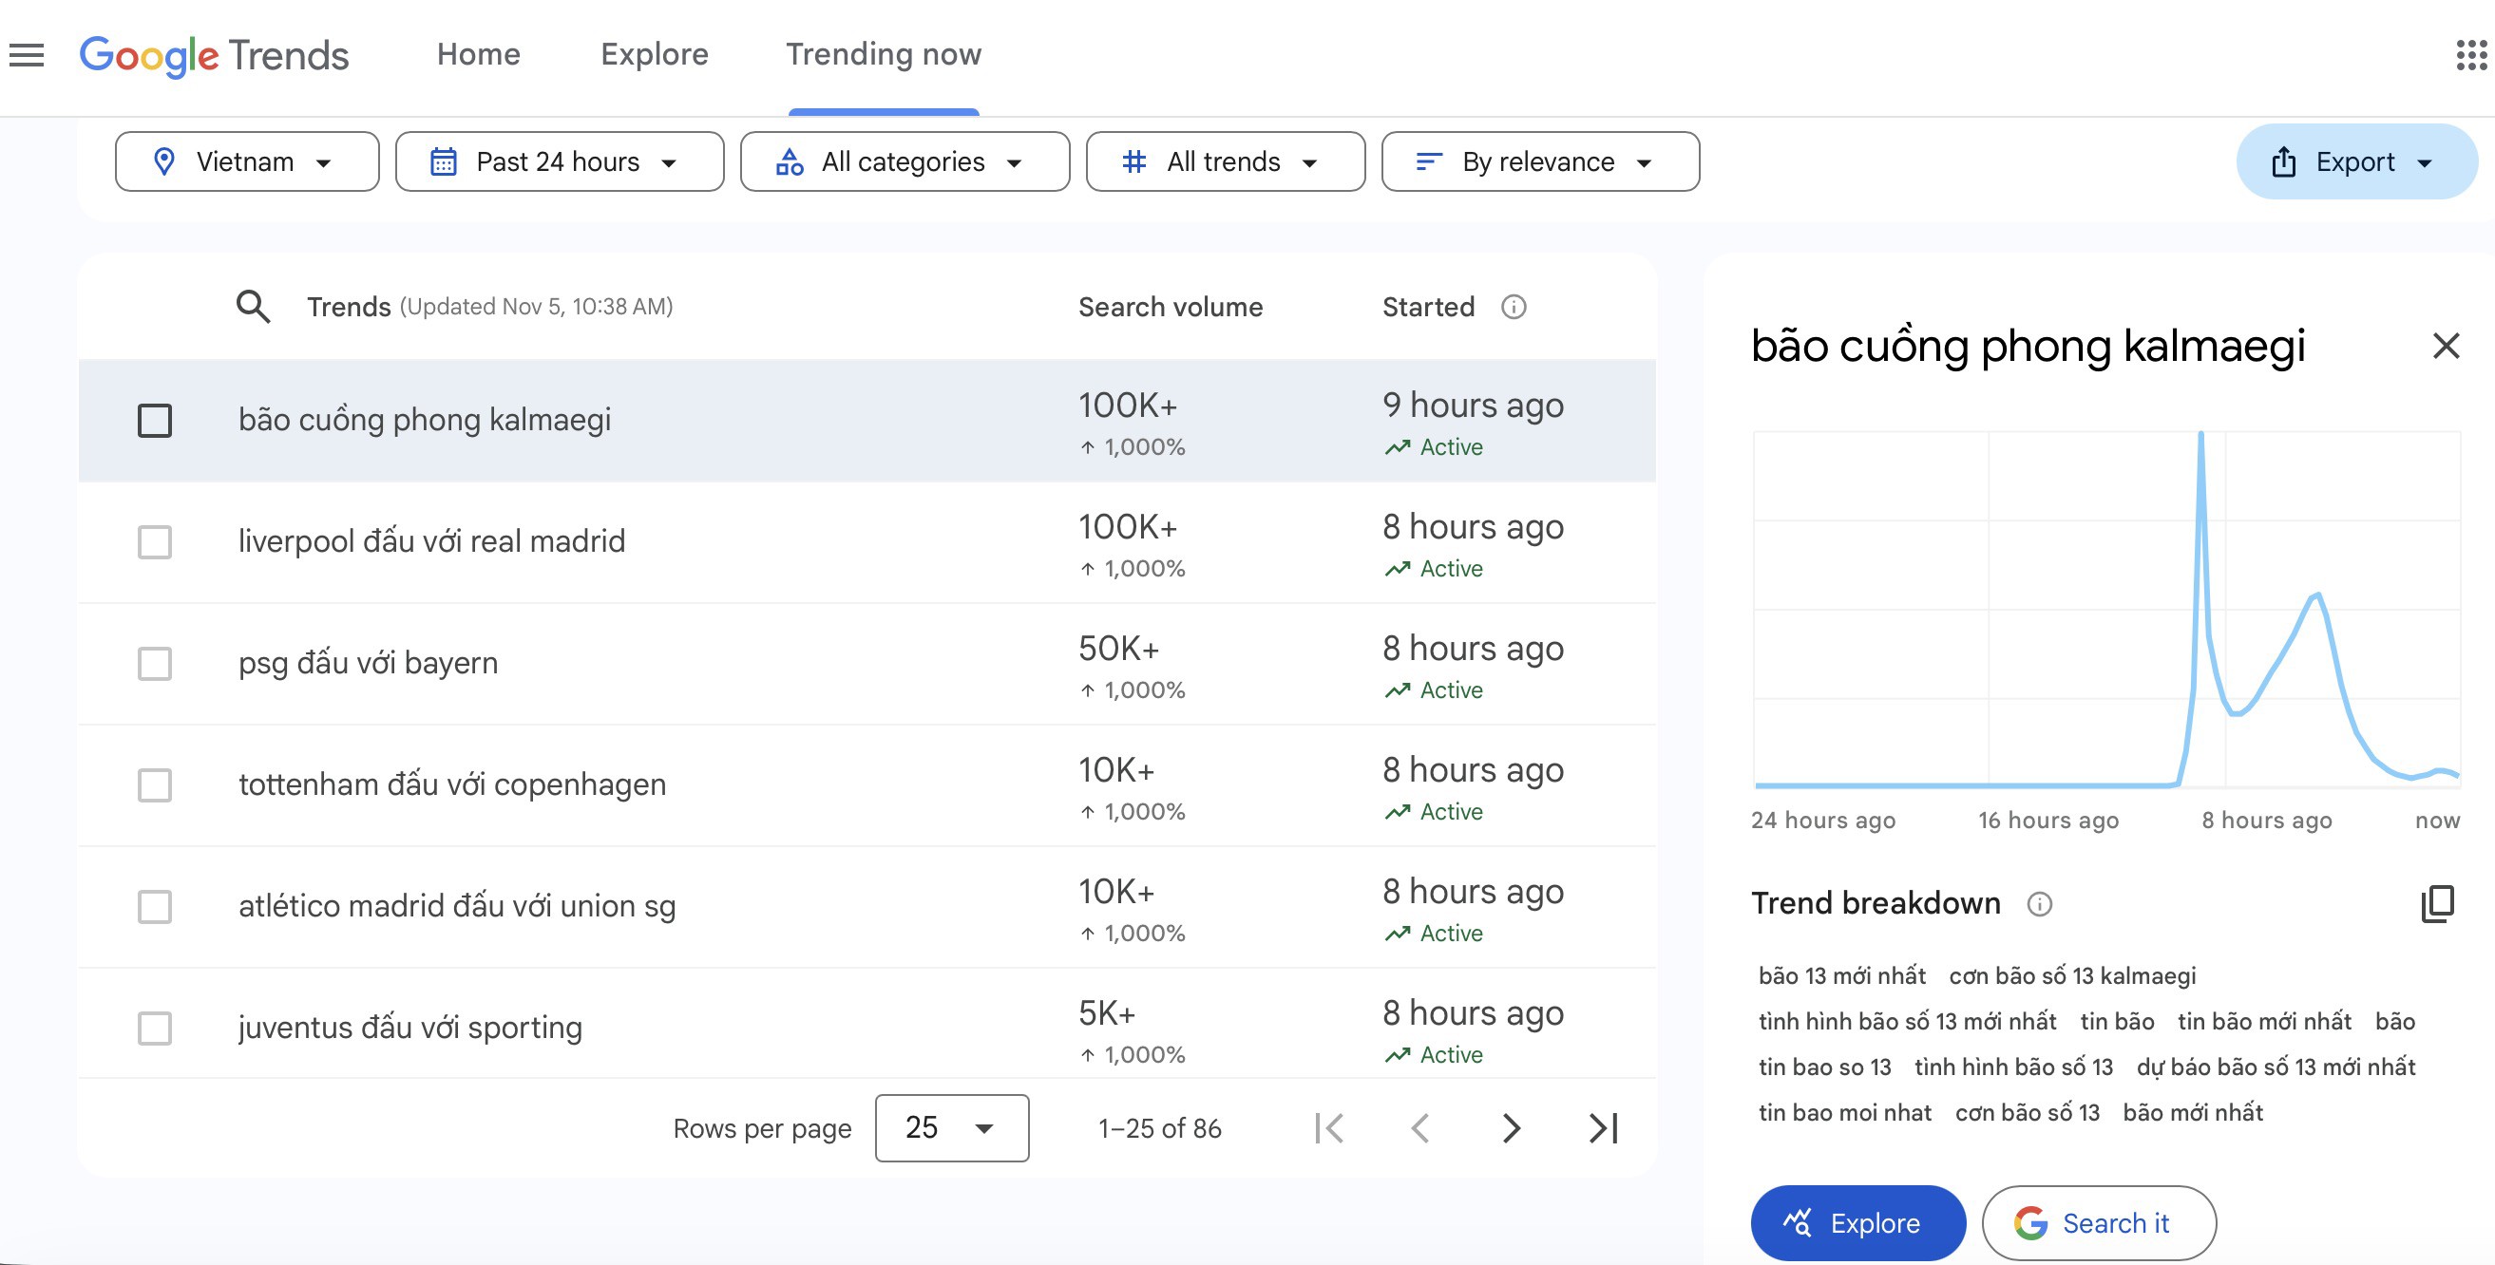Go to the Home tab
This screenshot has height=1265, width=2495.
click(x=478, y=54)
